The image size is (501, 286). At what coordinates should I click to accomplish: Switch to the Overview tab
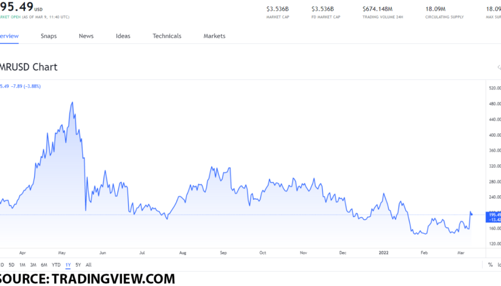point(9,36)
